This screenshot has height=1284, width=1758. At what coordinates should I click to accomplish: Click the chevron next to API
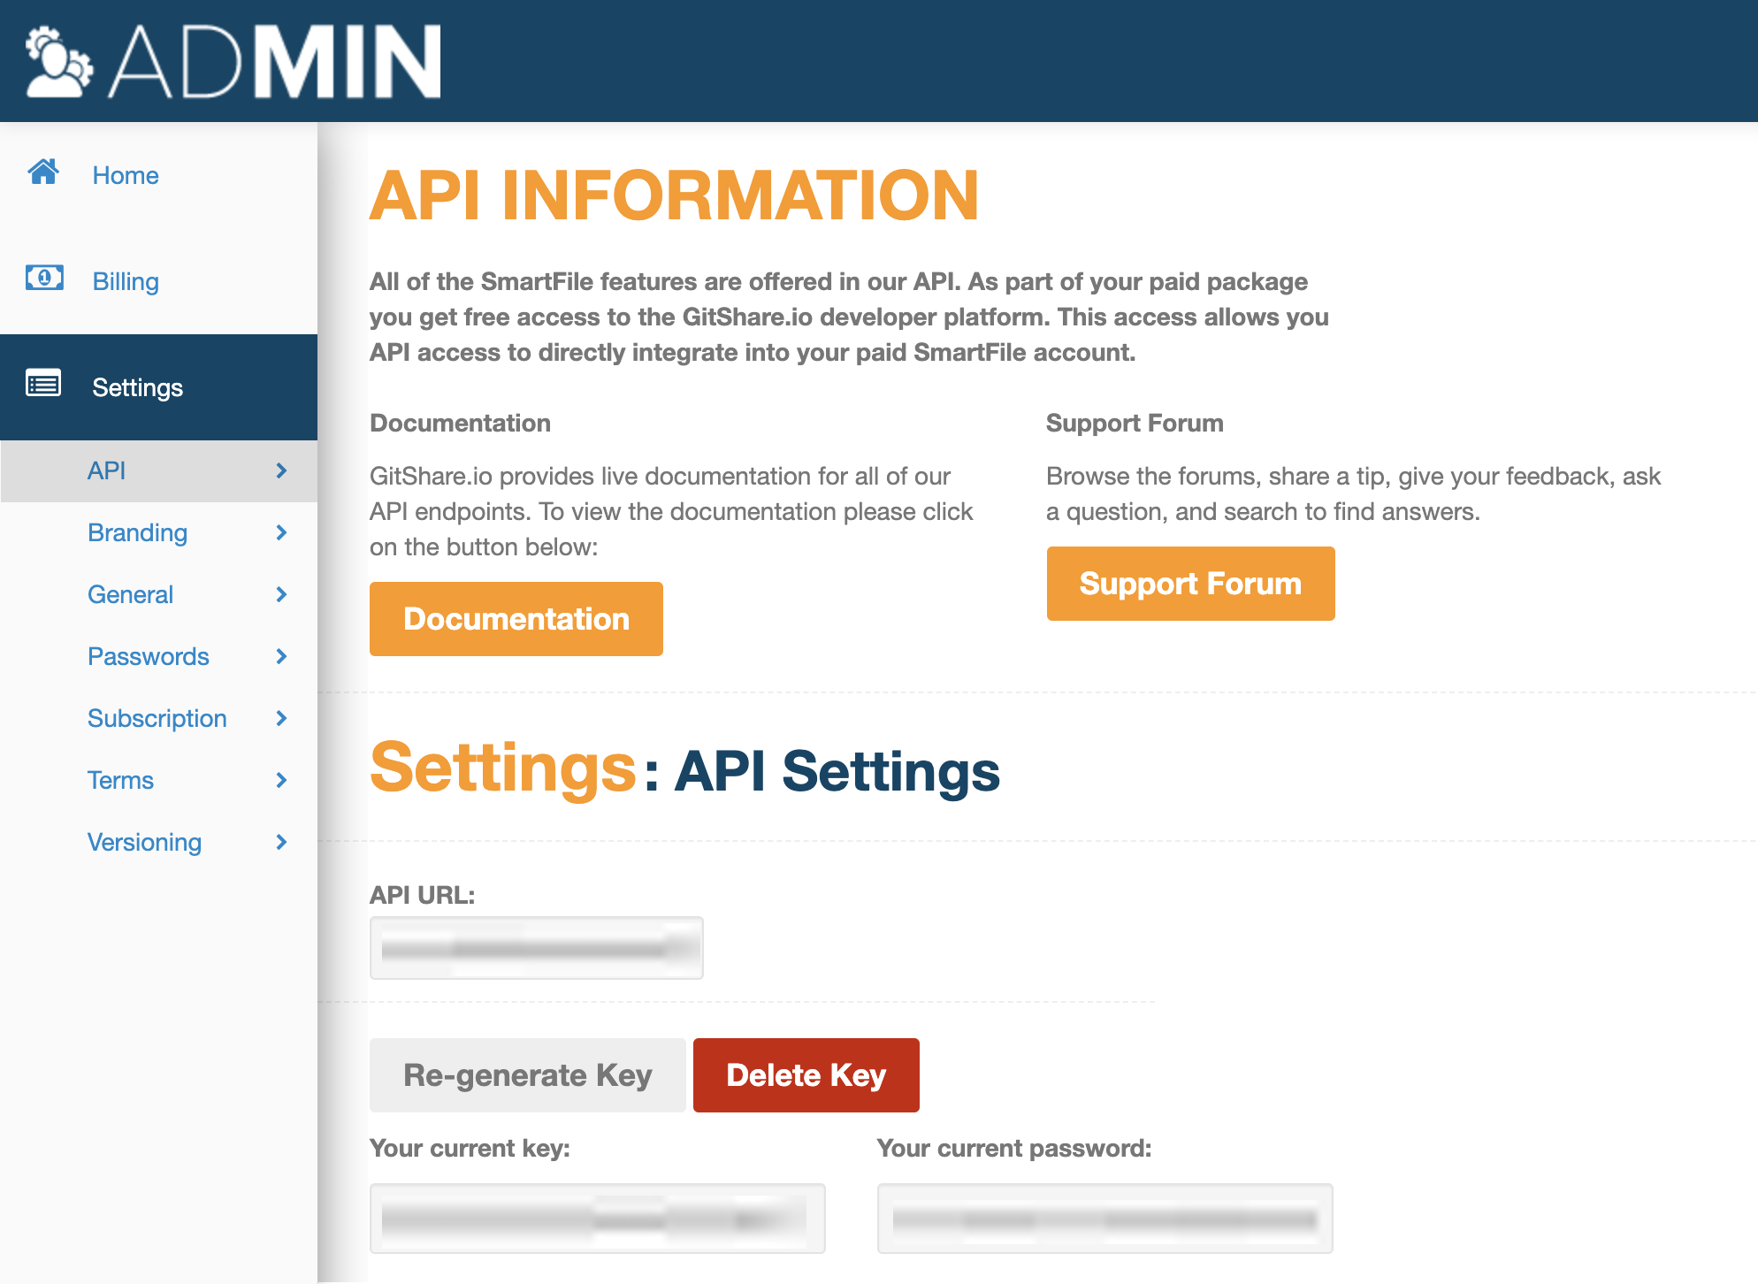pyautogui.click(x=281, y=470)
